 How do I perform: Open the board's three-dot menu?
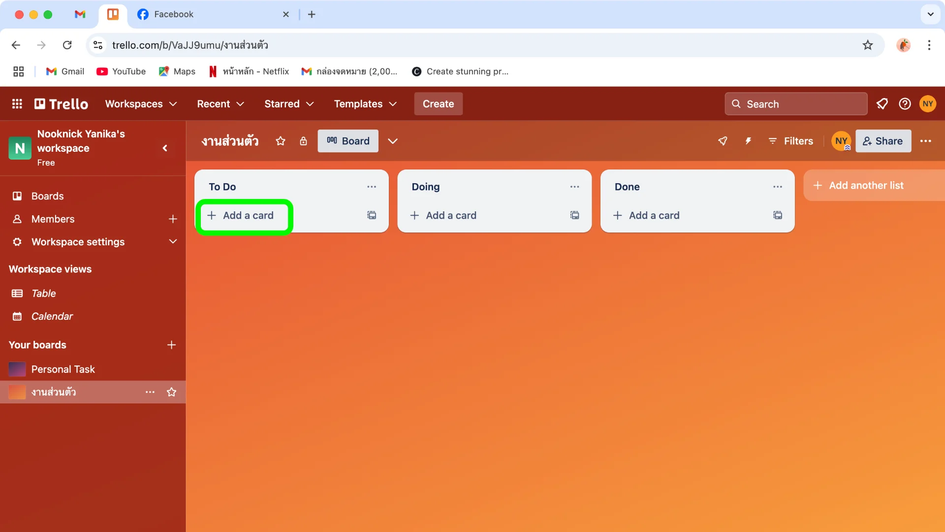coord(925,141)
